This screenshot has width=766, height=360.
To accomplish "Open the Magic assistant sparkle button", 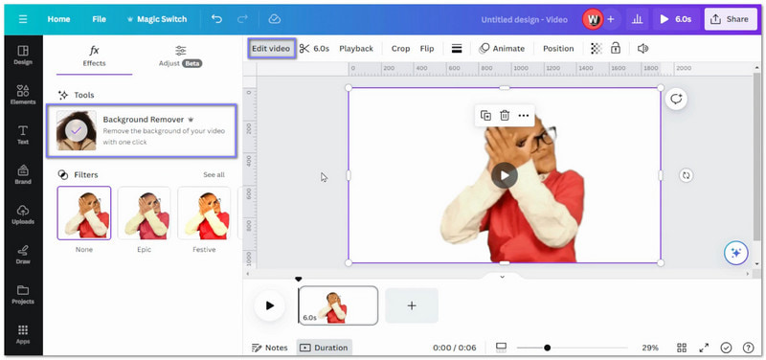I will tap(735, 253).
